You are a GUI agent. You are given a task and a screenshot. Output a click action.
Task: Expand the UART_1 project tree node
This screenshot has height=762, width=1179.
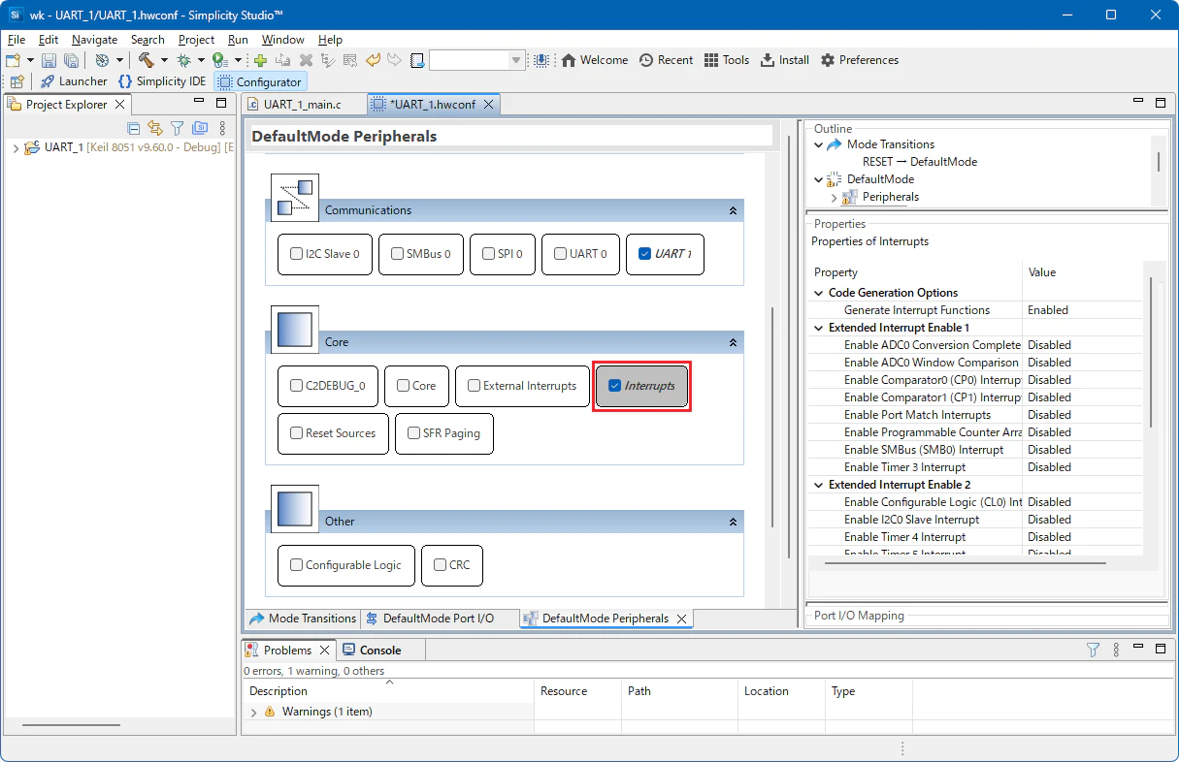click(x=16, y=147)
